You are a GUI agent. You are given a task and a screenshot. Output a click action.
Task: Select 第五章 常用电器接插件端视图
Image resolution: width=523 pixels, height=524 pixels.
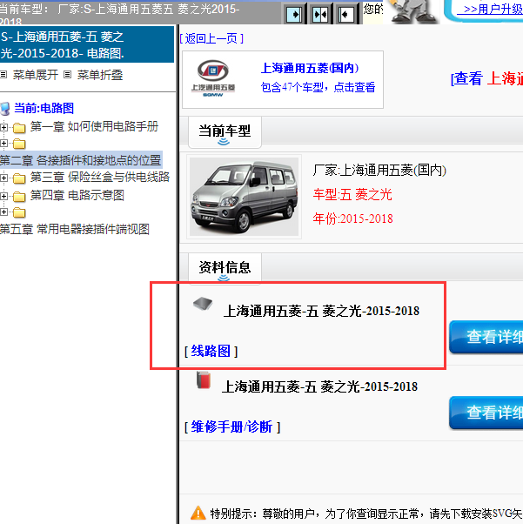tap(75, 229)
